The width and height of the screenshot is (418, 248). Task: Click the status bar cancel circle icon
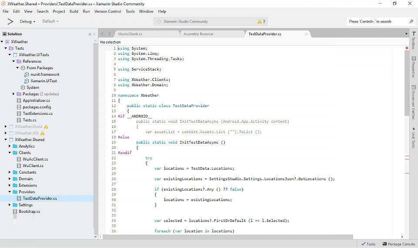(x=159, y=22)
